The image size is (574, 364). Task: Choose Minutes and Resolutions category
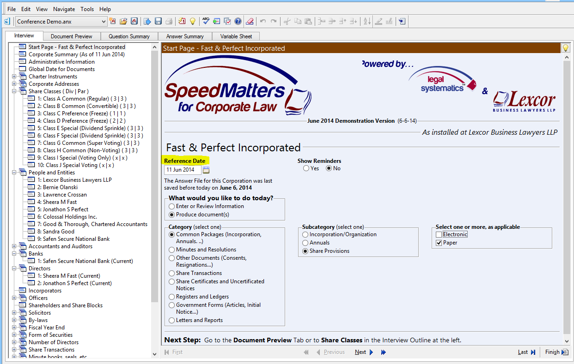(172, 250)
